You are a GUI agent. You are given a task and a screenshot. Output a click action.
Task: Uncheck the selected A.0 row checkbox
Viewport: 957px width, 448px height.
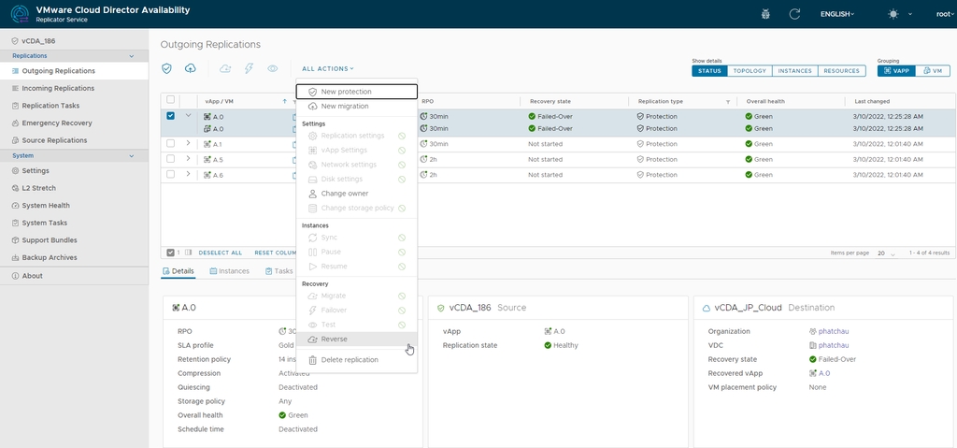[x=170, y=116]
